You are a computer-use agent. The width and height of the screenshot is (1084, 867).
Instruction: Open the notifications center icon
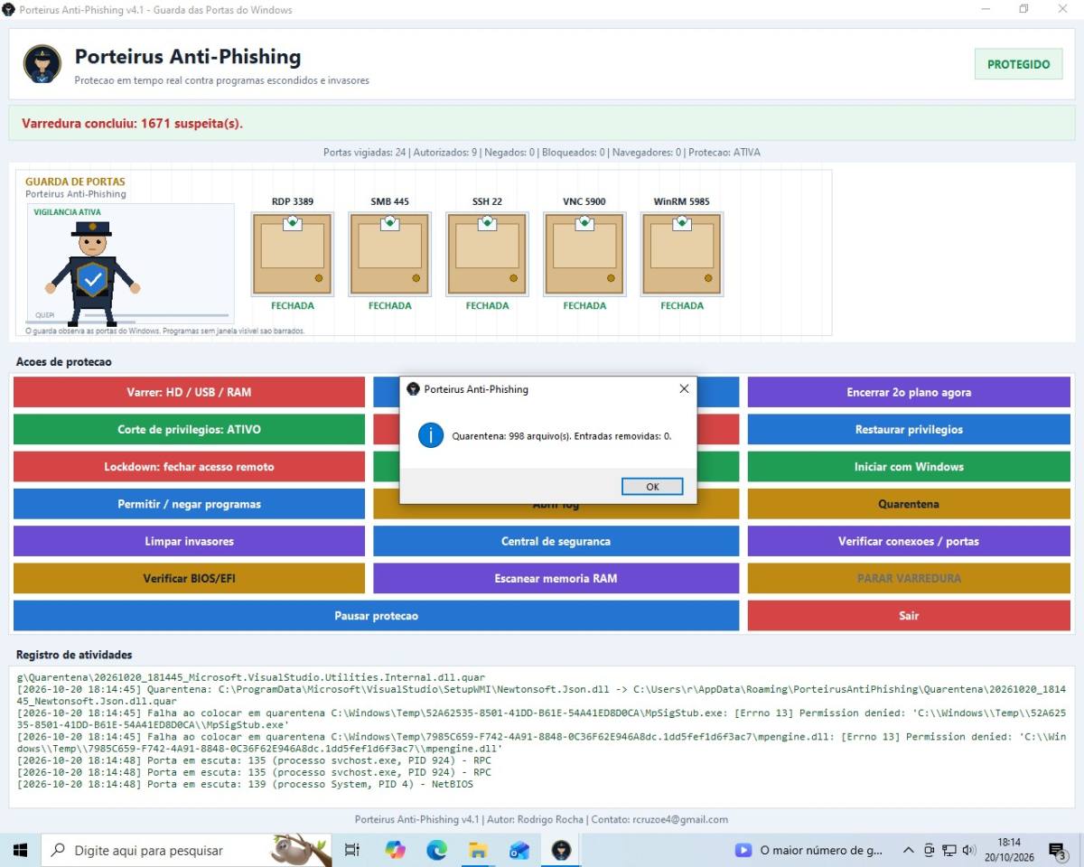pyautogui.click(x=1057, y=850)
